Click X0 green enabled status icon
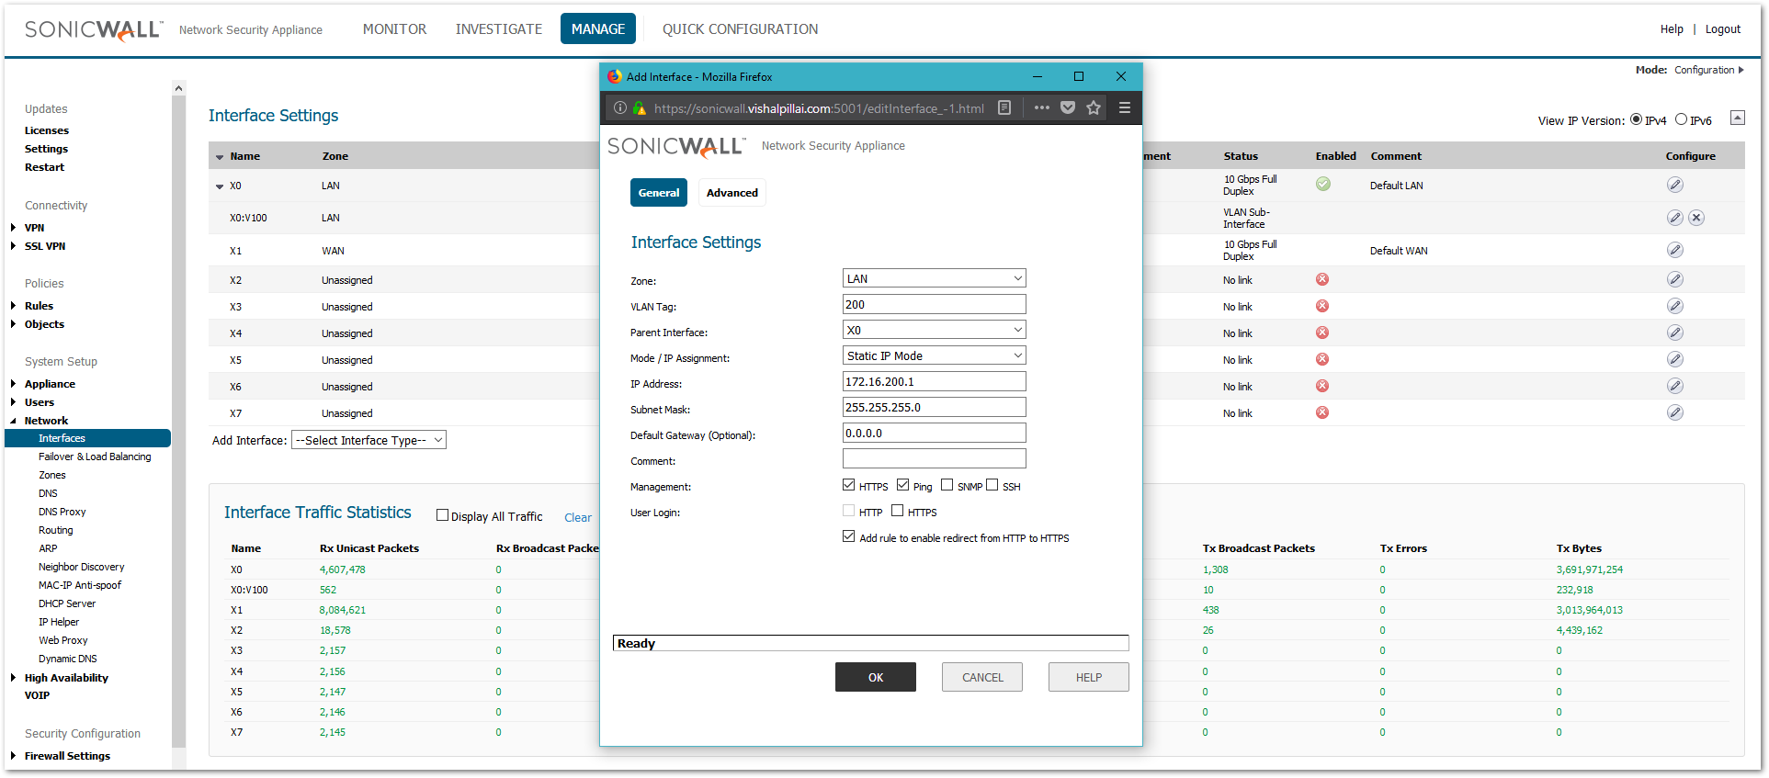This screenshot has height=778, width=1769. tap(1322, 184)
